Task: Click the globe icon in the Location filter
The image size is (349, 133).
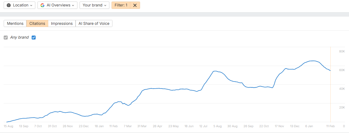Action: point(9,5)
